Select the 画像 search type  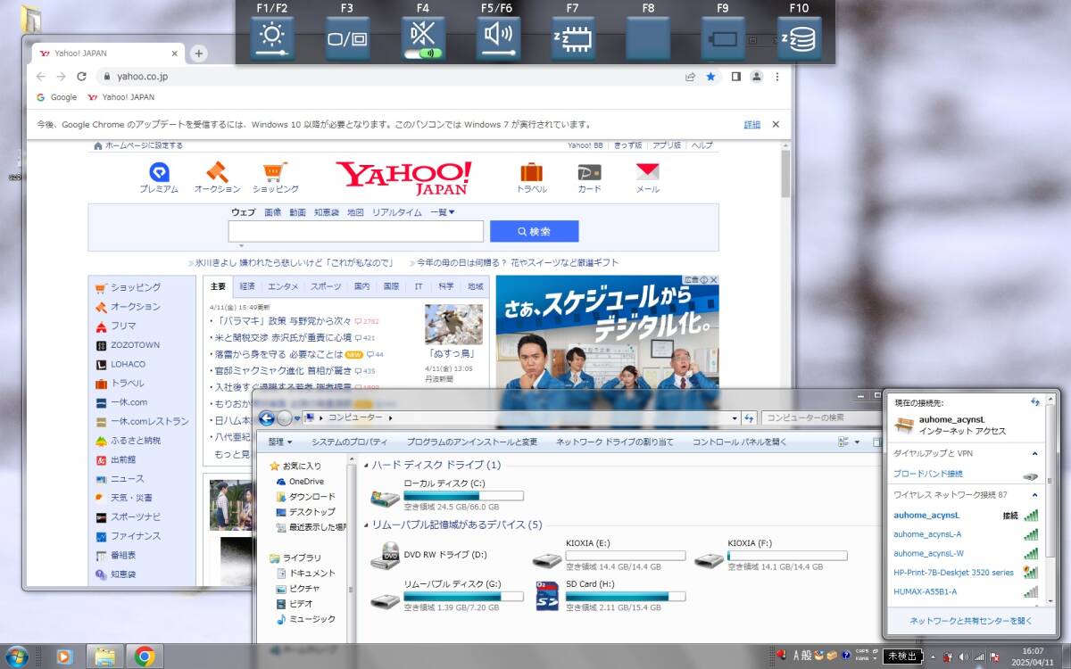pyautogui.click(x=272, y=212)
